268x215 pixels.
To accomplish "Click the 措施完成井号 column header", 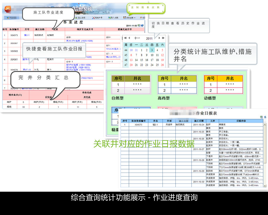I will pos(125,29).
